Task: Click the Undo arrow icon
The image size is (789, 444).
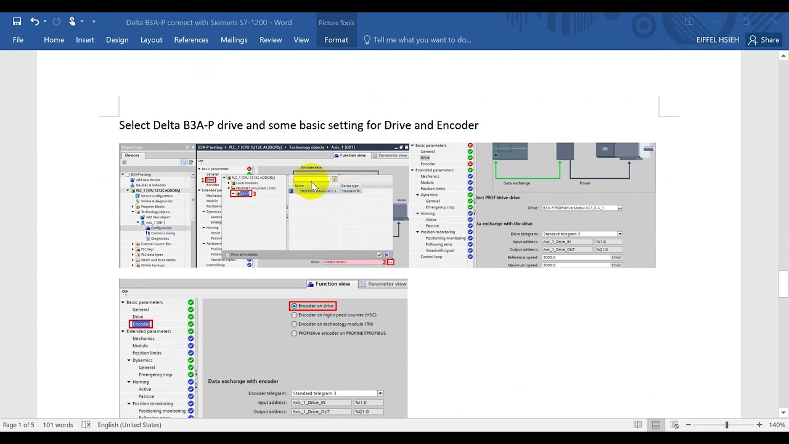Action: (35, 22)
